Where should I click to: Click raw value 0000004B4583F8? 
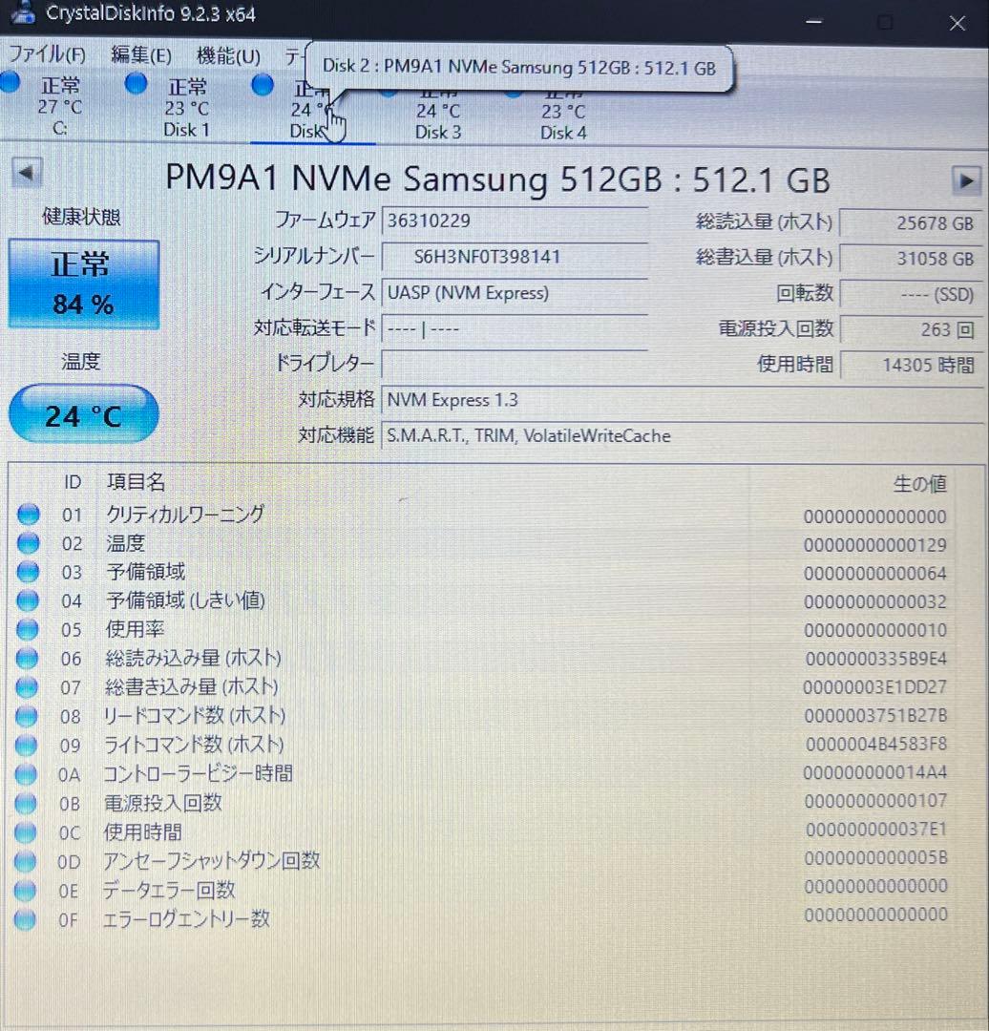(x=876, y=744)
